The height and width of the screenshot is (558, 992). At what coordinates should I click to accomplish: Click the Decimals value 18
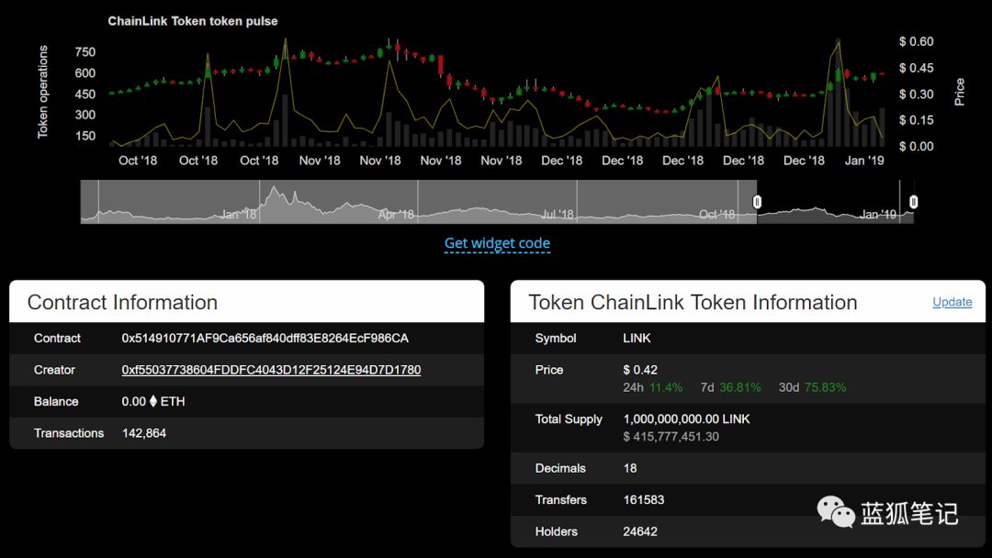click(630, 468)
